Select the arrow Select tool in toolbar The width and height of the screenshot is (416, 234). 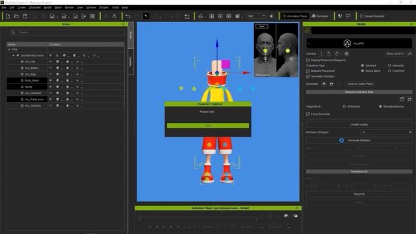coord(146,16)
